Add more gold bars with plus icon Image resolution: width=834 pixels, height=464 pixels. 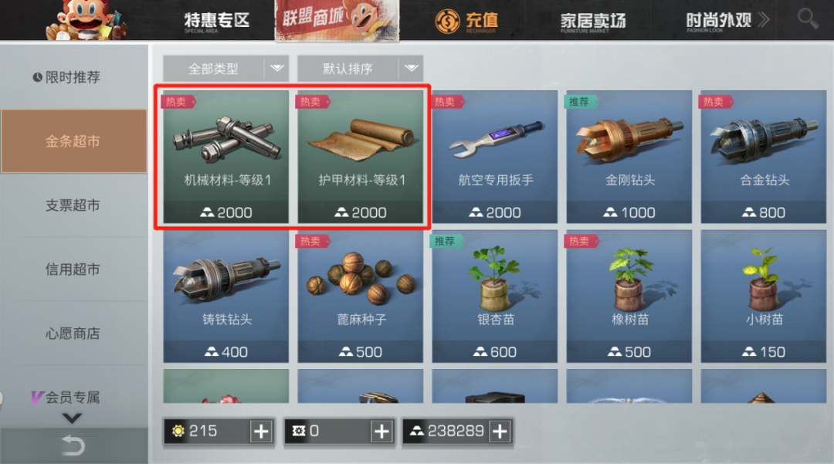pos(500,431)
